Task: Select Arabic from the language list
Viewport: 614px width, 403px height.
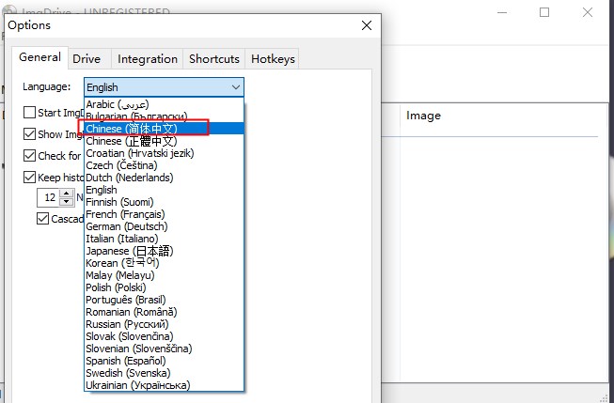Action: pyautogui.click(x=117, y=103)
